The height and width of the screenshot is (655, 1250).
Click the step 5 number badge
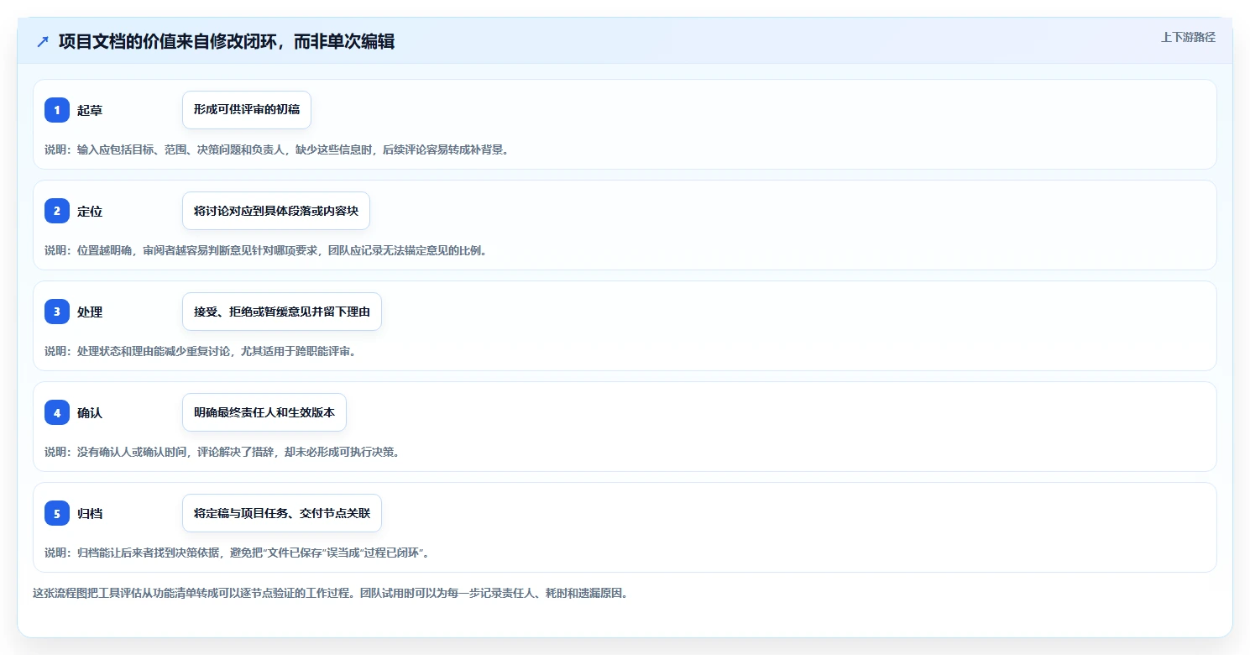point(57,513)
